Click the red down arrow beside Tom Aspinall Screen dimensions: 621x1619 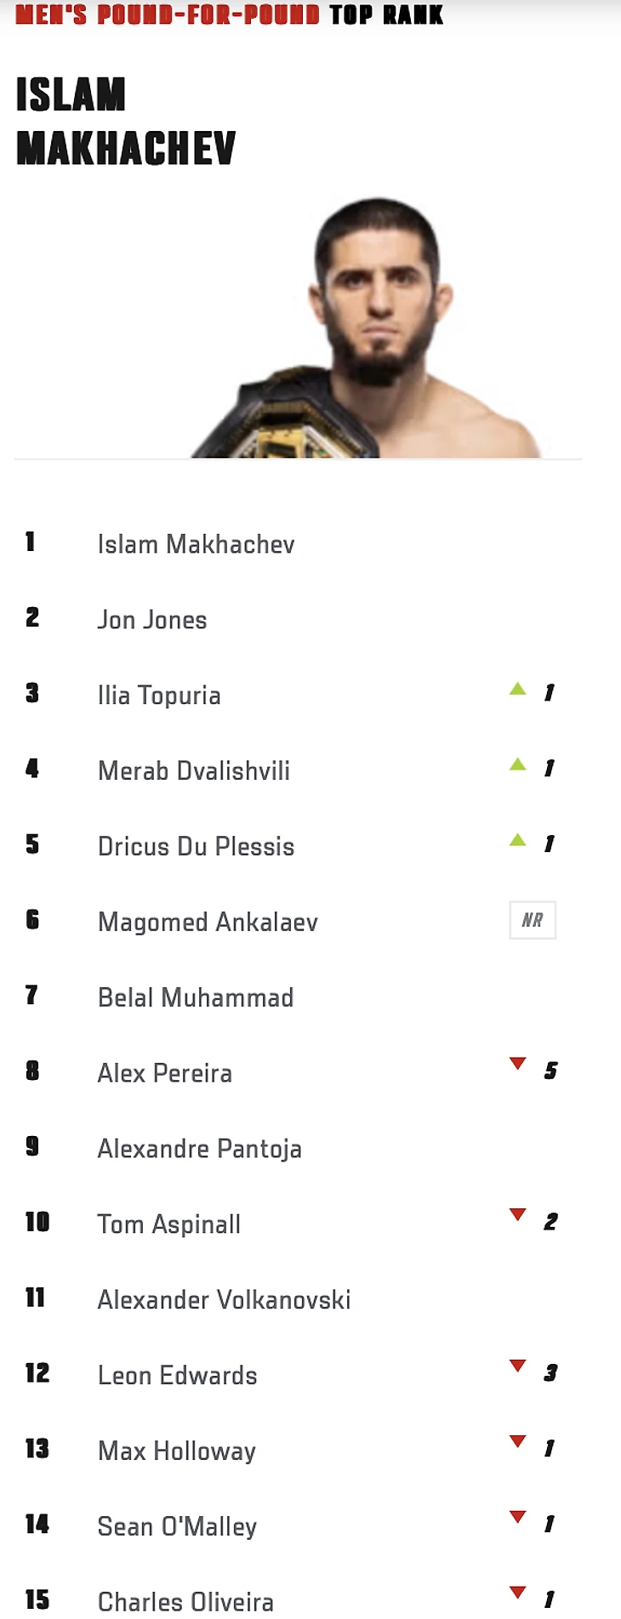coord(517,1215)
